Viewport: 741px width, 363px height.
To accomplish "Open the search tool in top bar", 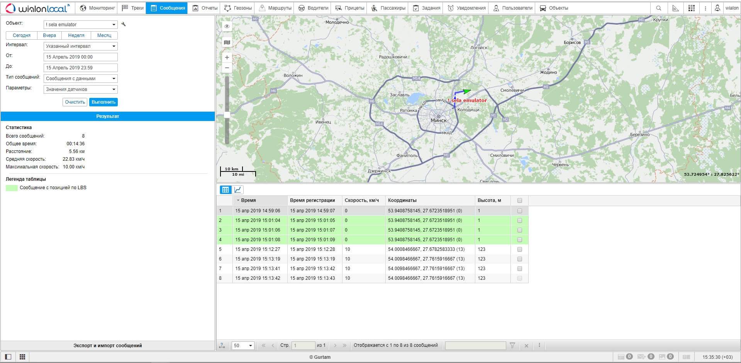I will [658, 8].
